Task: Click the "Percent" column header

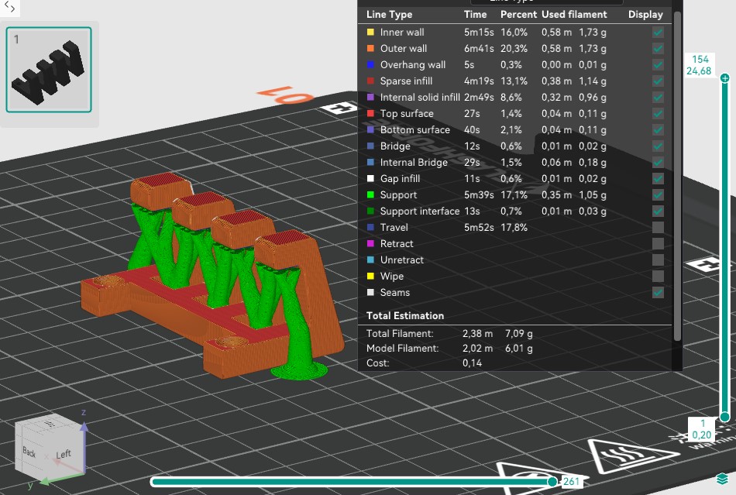Action: (x=518, y=15)
